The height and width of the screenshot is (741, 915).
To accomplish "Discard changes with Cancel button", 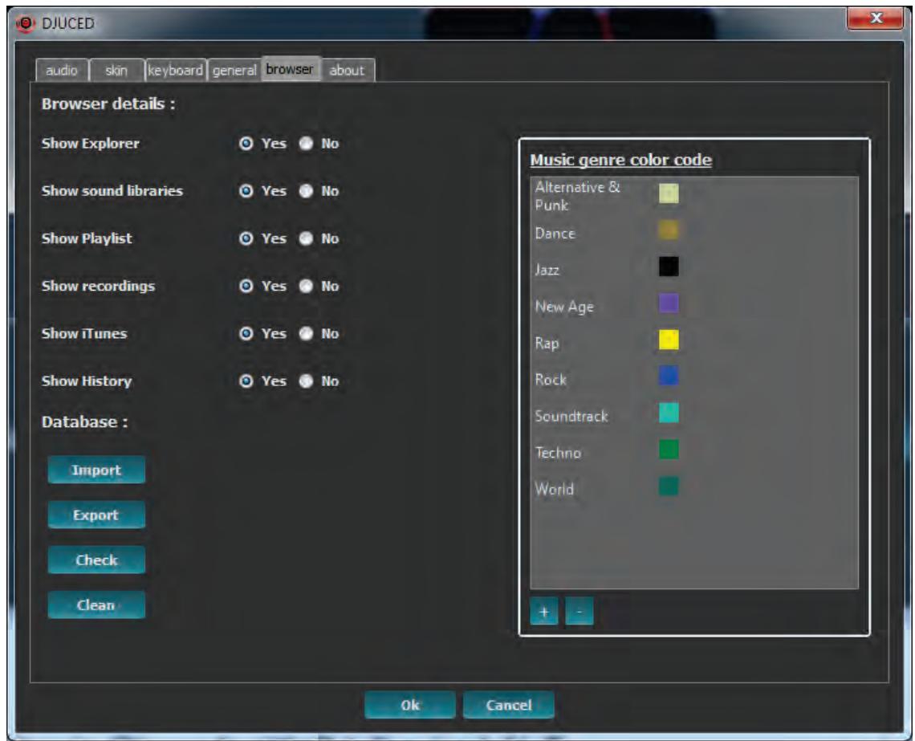I will (x=508, y=706).
